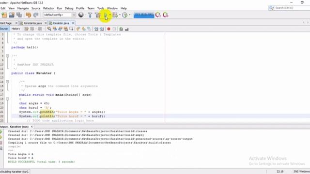Re-run with the top green arrow in Output

click(1, 131)
